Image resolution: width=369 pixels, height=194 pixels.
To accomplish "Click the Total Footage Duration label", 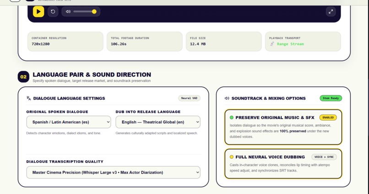I will (x=130, y=38).
